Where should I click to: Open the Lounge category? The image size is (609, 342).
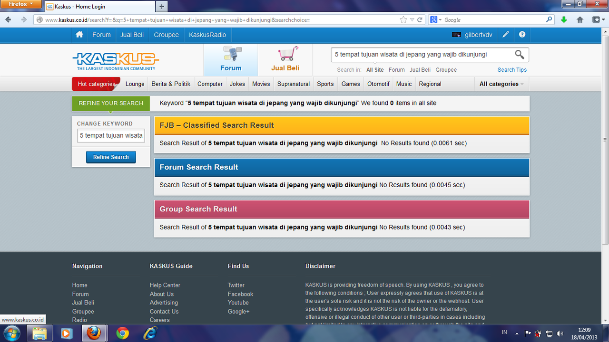pos(135,84)
